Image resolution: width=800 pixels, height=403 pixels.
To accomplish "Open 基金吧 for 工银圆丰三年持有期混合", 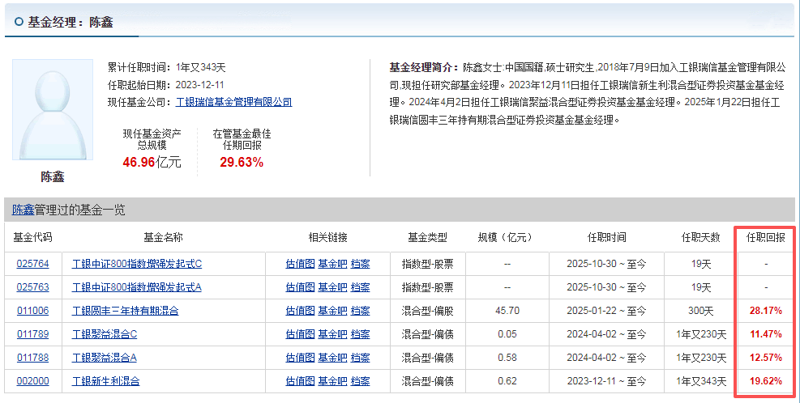I will point(332,311).
